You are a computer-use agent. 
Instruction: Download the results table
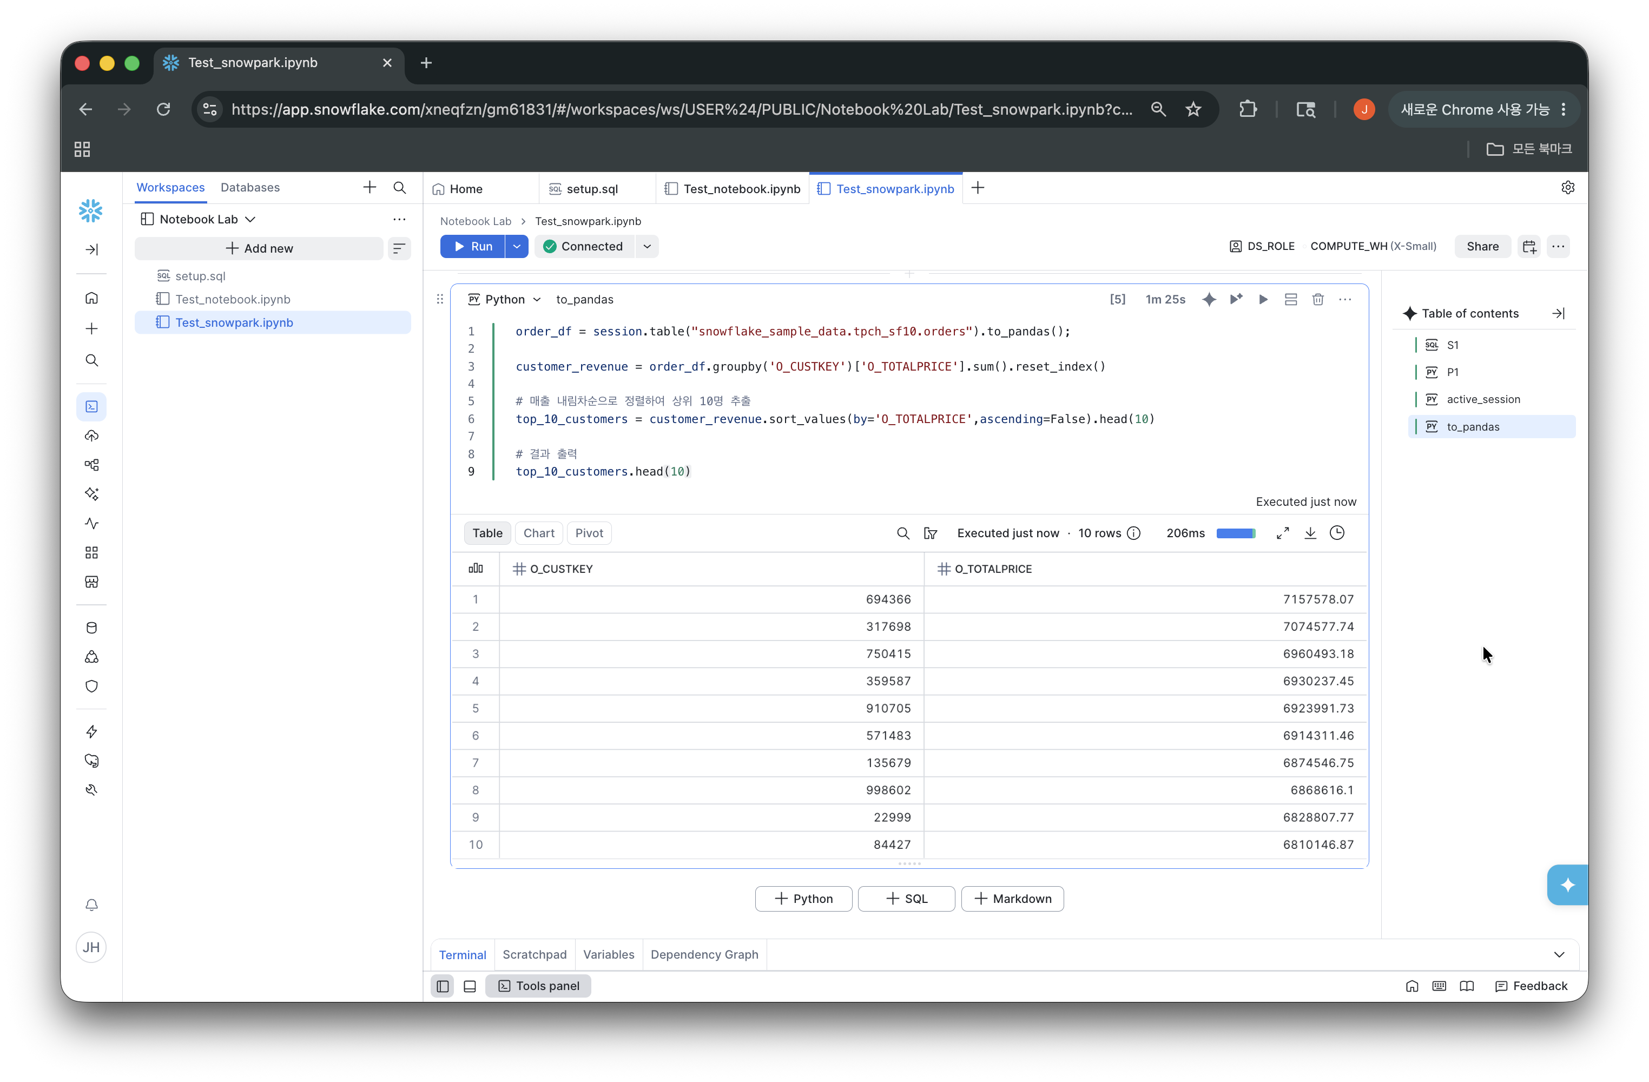[1310, 533]
